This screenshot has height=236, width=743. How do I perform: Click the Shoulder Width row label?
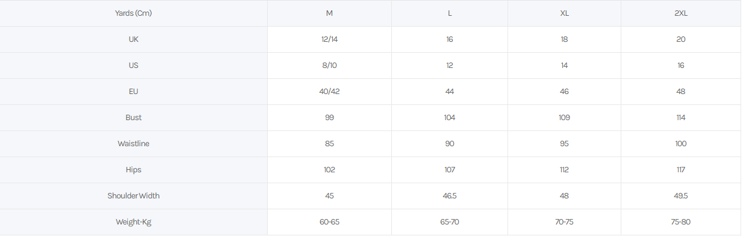tap(133, 196)
